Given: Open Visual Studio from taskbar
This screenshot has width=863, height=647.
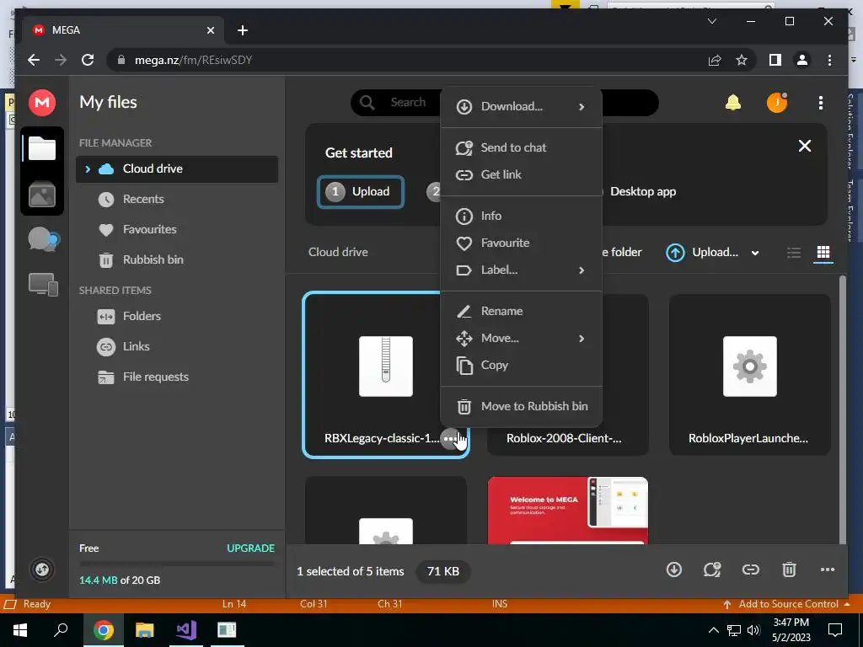Looking at the screenshot, I should click(186, 630).
